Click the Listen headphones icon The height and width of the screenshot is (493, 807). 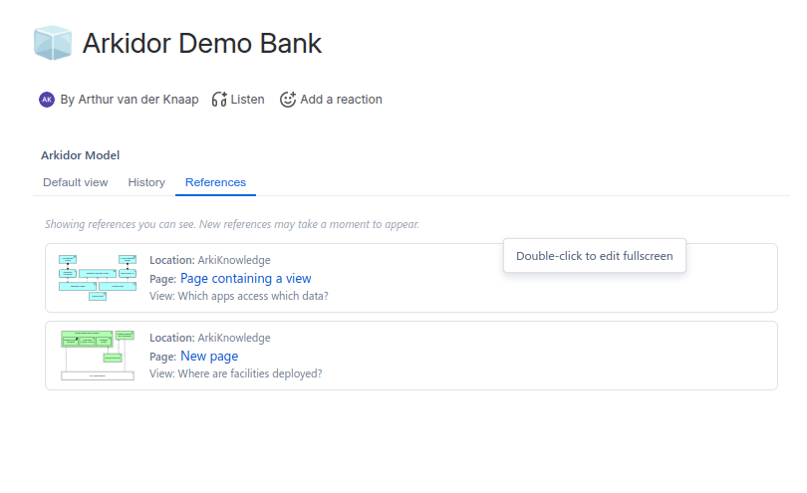coord(219,100)
